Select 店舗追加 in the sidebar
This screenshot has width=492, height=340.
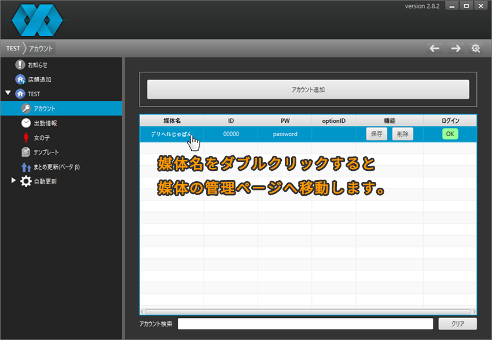[39, 79]
